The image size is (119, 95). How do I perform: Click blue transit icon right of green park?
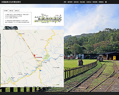tap(55, 60)
